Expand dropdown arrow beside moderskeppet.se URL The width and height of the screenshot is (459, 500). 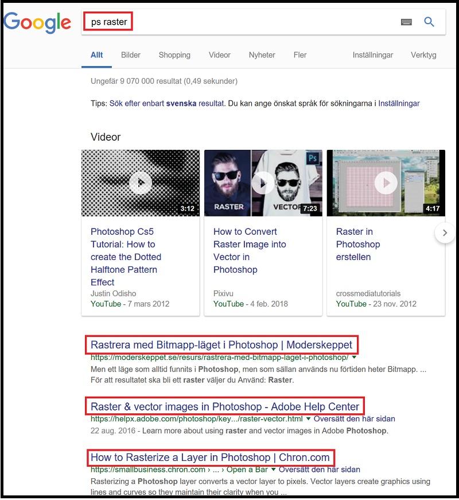point(354,357)
